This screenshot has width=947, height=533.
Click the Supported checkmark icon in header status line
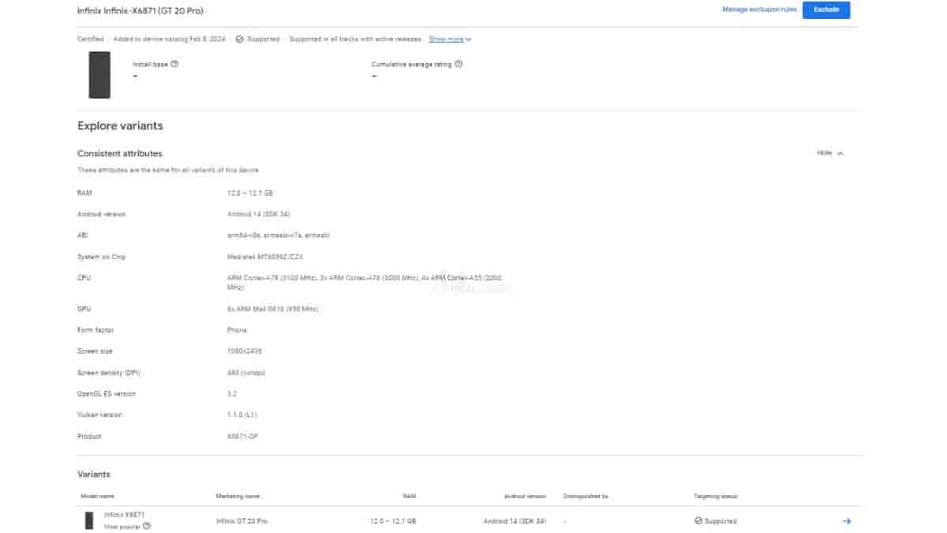pyautogui.click(x=239, y=39)
